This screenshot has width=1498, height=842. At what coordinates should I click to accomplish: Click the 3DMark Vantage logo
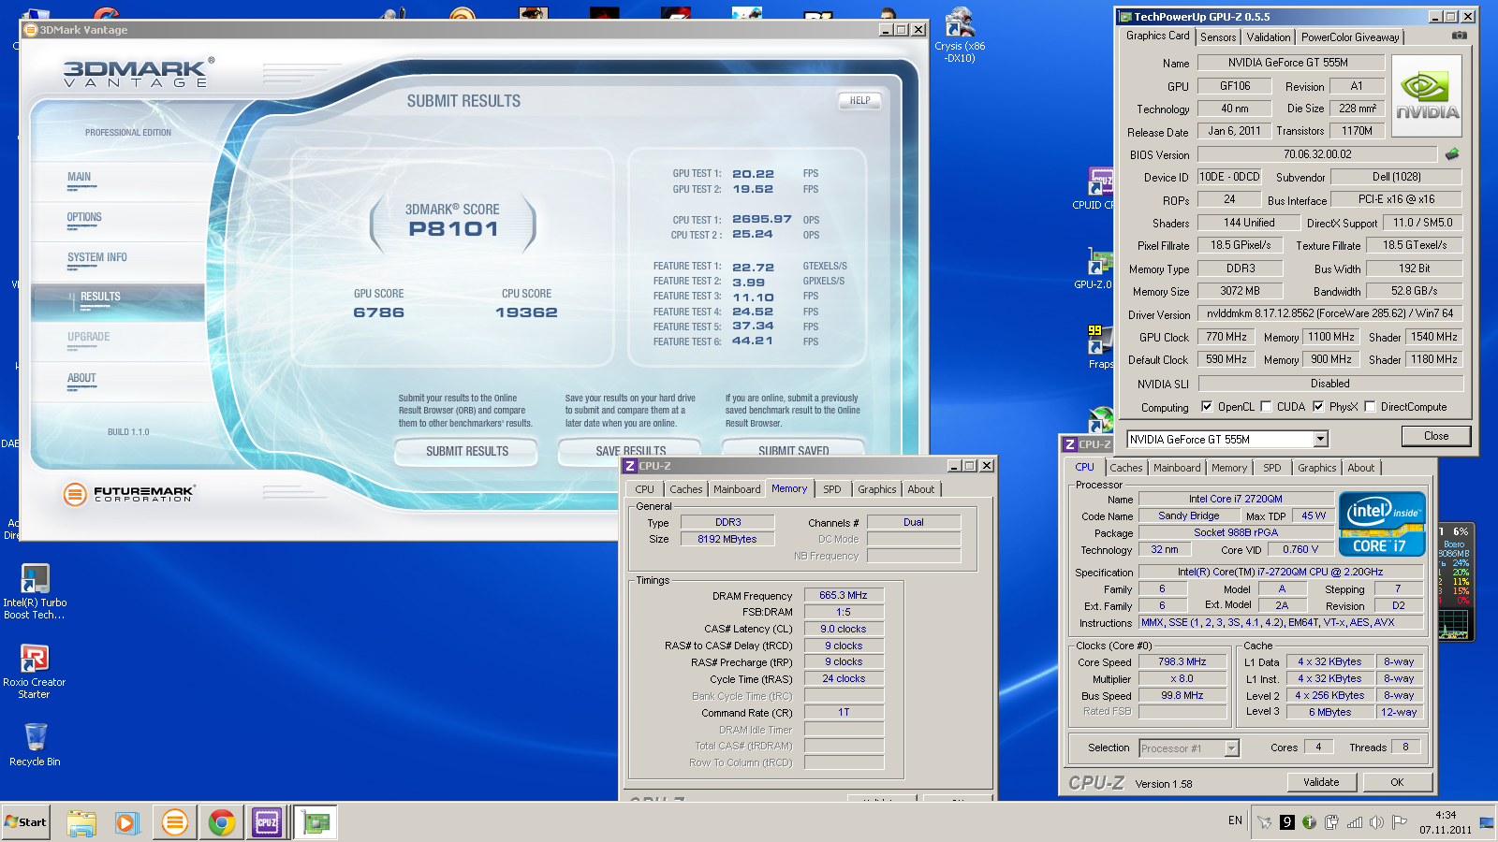[138, 73]
